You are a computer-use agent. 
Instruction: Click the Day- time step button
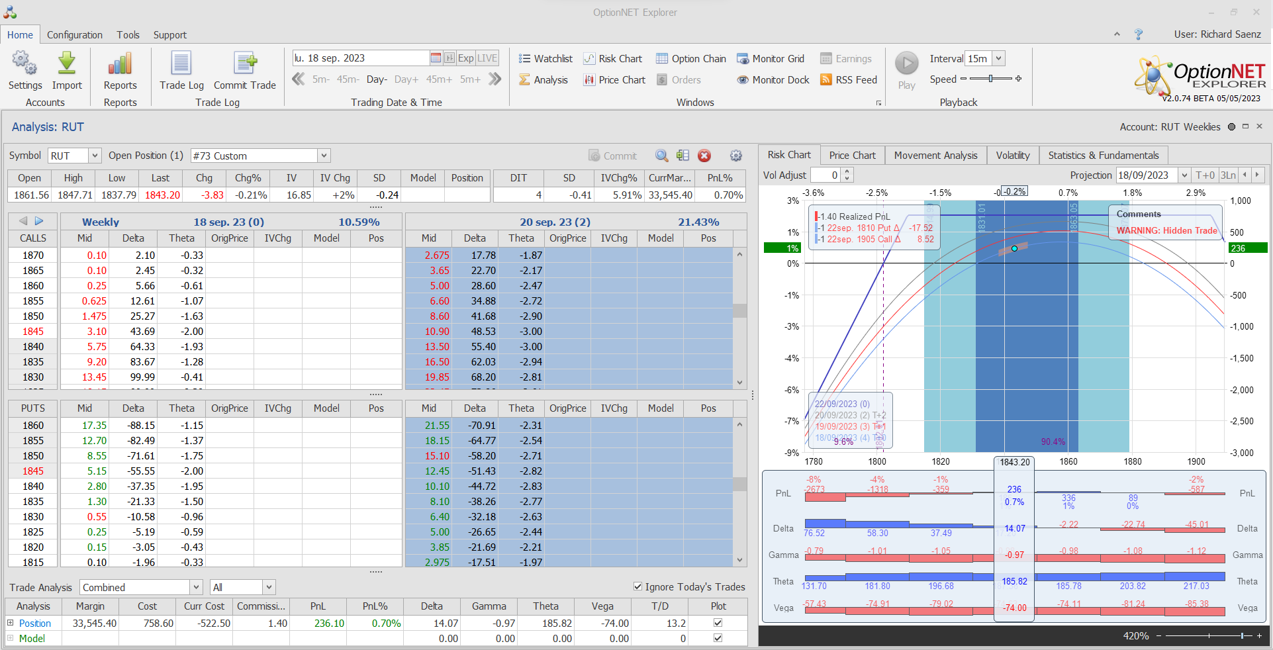[x=377, y=79]
